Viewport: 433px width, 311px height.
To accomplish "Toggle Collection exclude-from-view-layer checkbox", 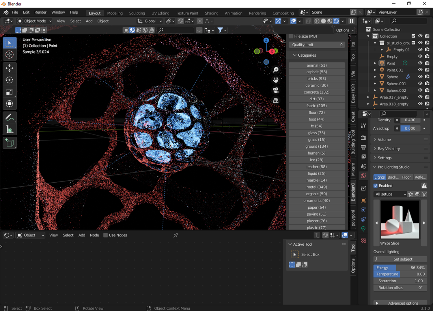I will (413, 36).
